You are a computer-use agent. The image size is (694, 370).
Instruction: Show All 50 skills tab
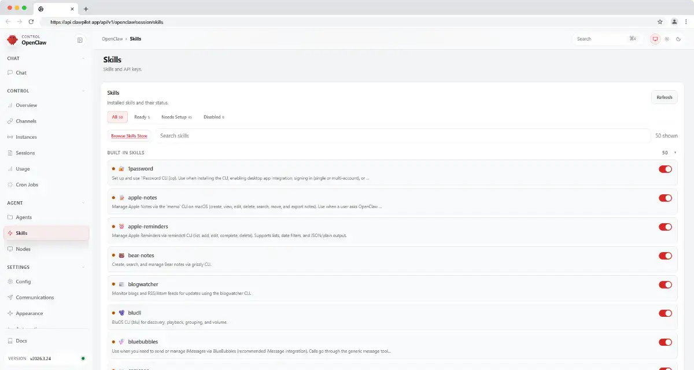[x=117, y=117]
